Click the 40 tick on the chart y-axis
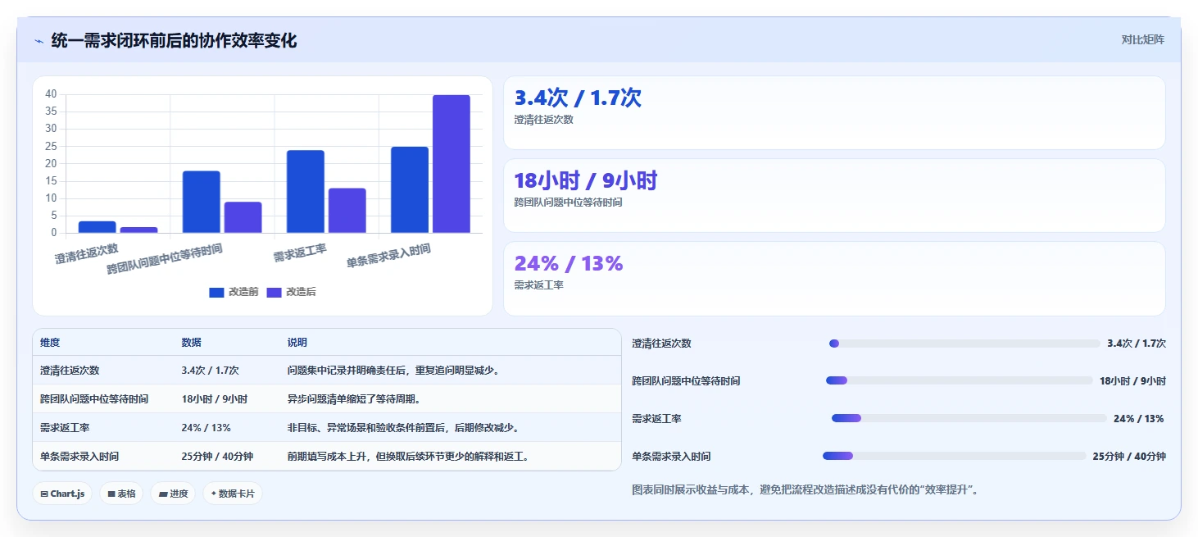The height and width of the screenshot is (537, 1198). point(51,94)
